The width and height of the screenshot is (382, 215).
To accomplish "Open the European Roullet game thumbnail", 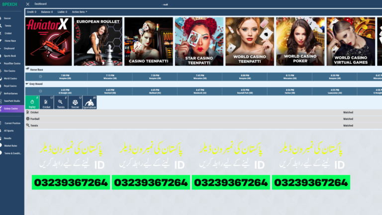I will 98,42.
